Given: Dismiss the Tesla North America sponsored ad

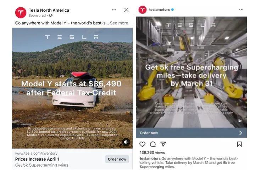Looking at the screenshot, I should [x=126, y=10].
